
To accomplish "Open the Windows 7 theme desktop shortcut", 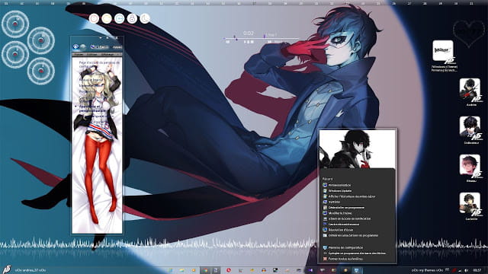I will (x=444, y=56).
